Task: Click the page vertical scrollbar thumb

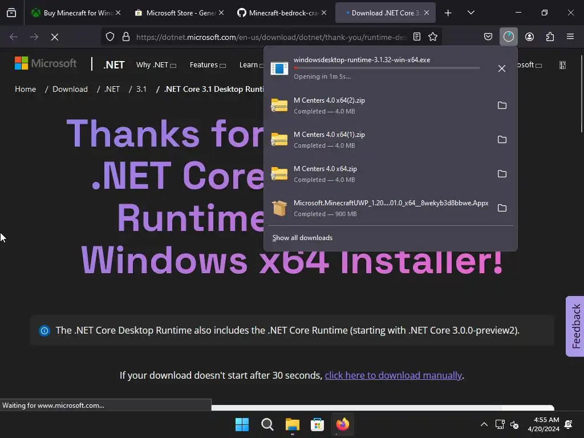Action: click(x=581, y=94)
